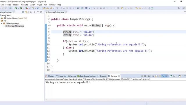Open the Run button's dropdown arrow

(x=18, y=8)
